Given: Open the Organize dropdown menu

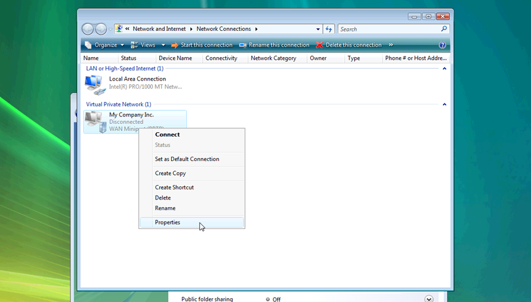Looking at the screenshot, I should tap(105, 45).
